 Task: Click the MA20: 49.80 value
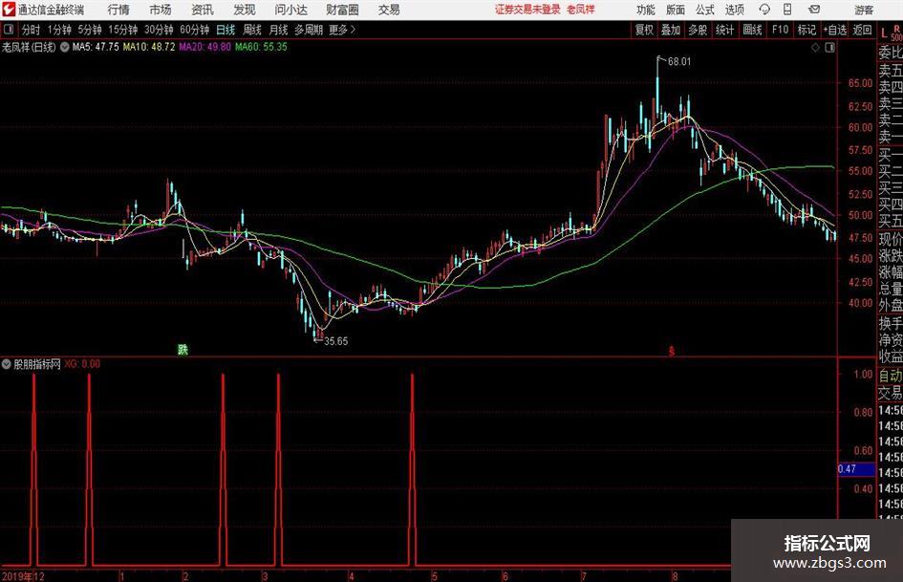[x=205, y=47]
